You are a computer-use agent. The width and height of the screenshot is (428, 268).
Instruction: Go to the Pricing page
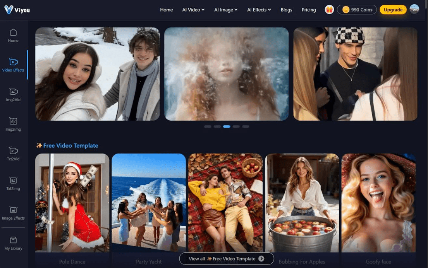[x=309, y=10]
